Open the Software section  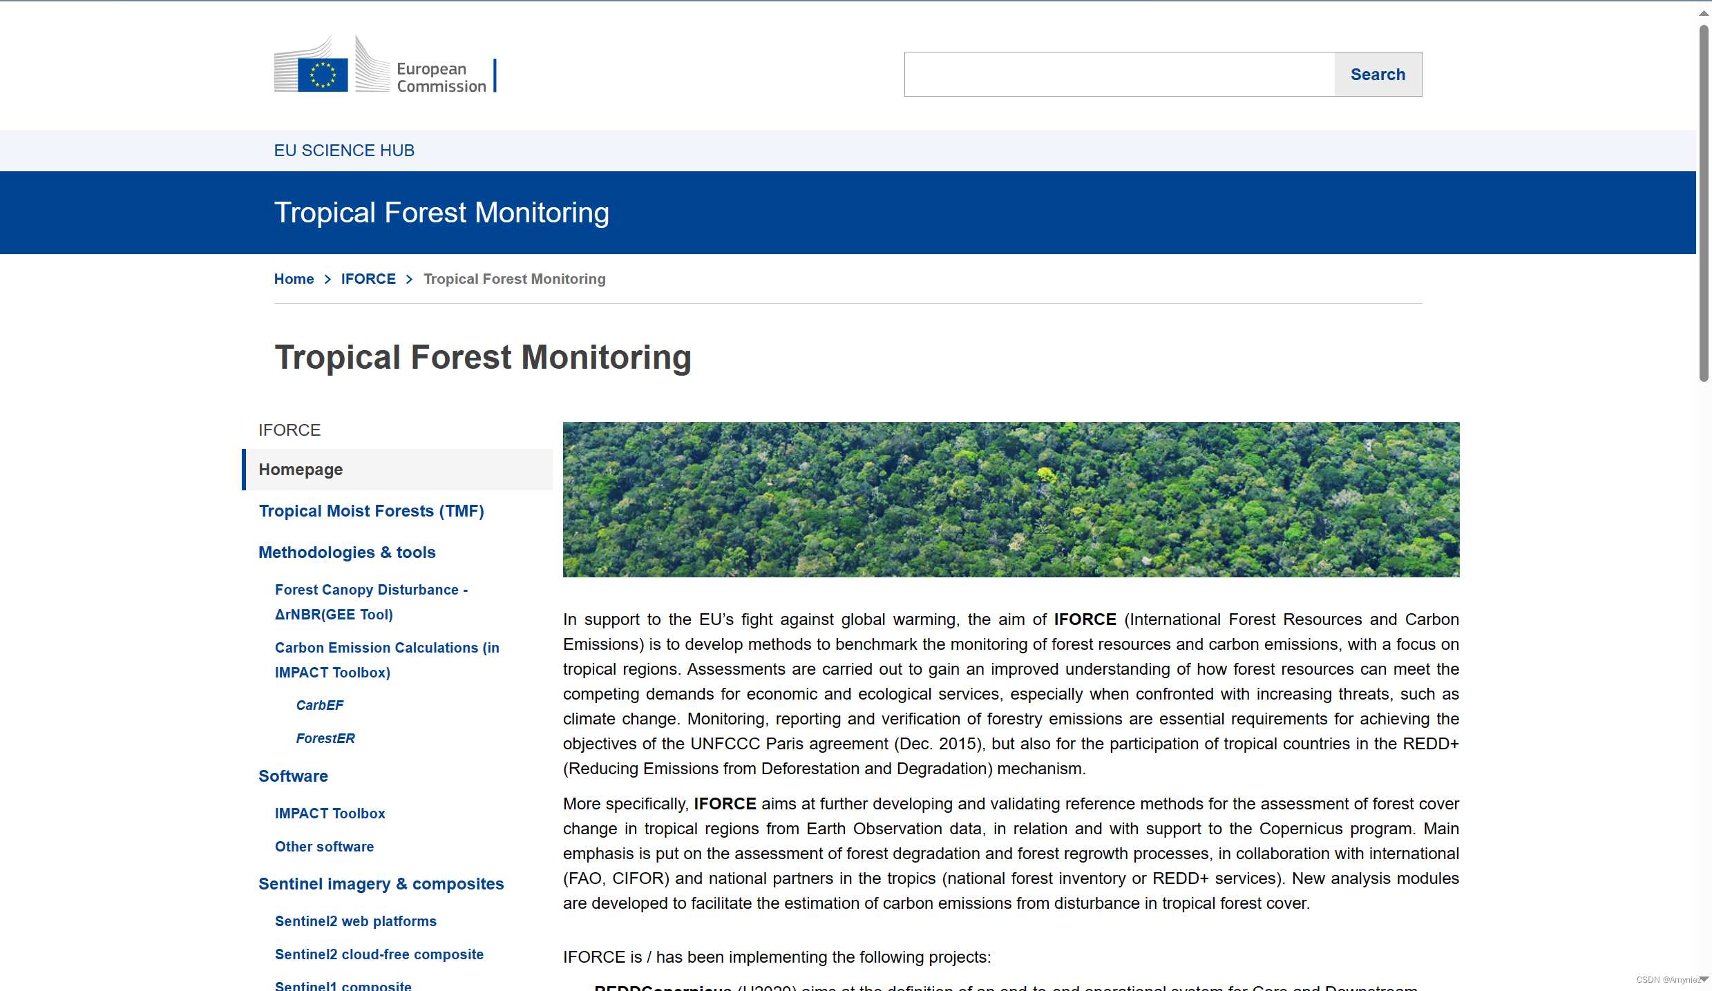click(293, 776)
